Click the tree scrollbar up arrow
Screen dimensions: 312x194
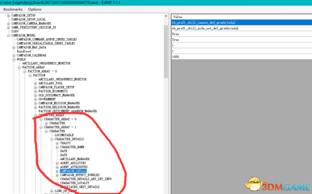tap(166, 16)
